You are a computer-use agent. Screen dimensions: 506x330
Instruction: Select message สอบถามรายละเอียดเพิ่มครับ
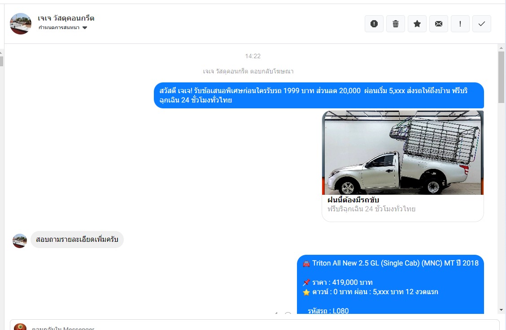[x=77, y=240]
